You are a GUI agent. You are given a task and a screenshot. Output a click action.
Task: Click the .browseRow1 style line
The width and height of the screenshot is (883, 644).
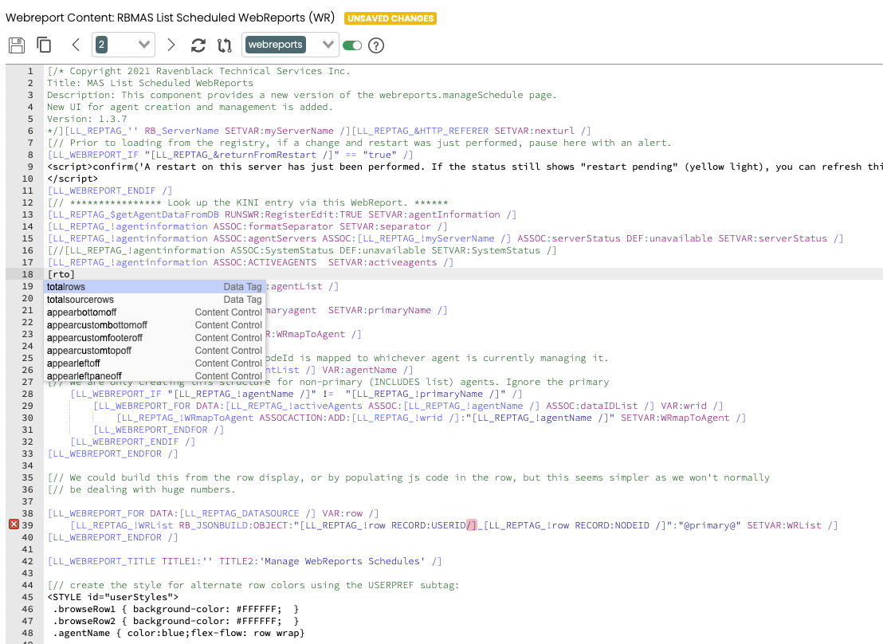(x=175, y=609)
